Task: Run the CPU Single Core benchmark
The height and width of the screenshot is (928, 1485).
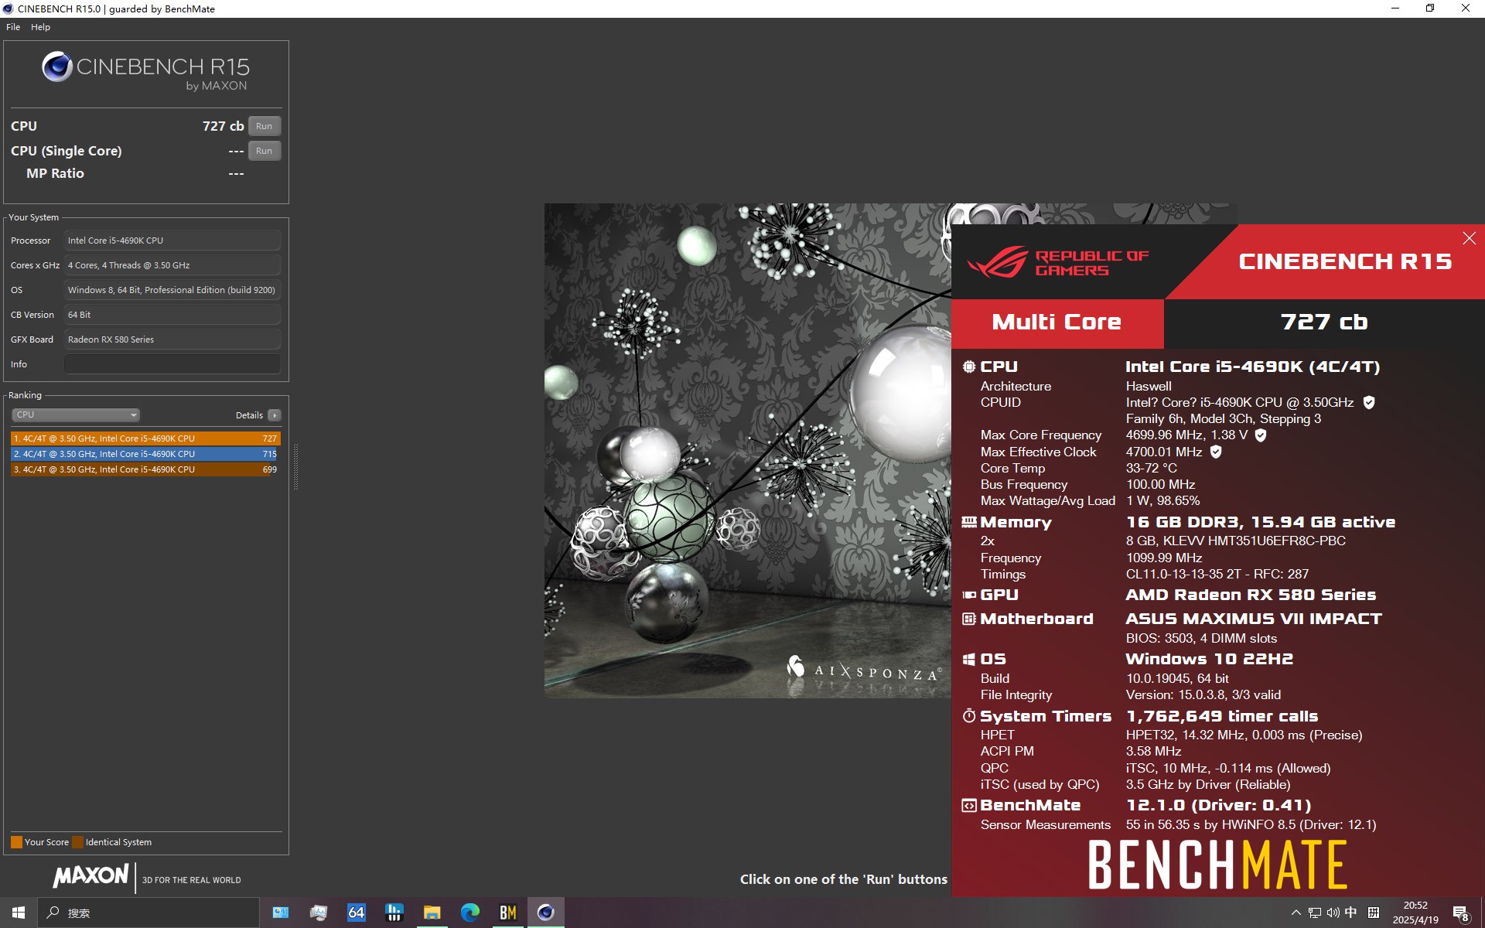Action: coord(264,151)
